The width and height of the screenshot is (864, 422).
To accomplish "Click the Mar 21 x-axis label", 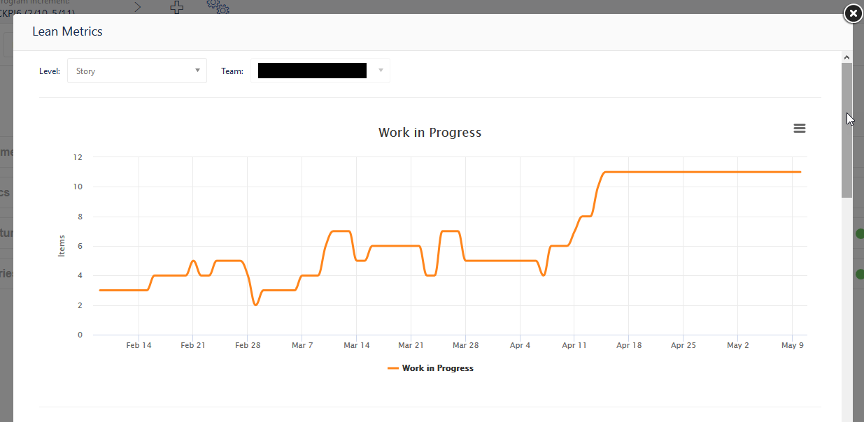I will [x=411, y=345].
